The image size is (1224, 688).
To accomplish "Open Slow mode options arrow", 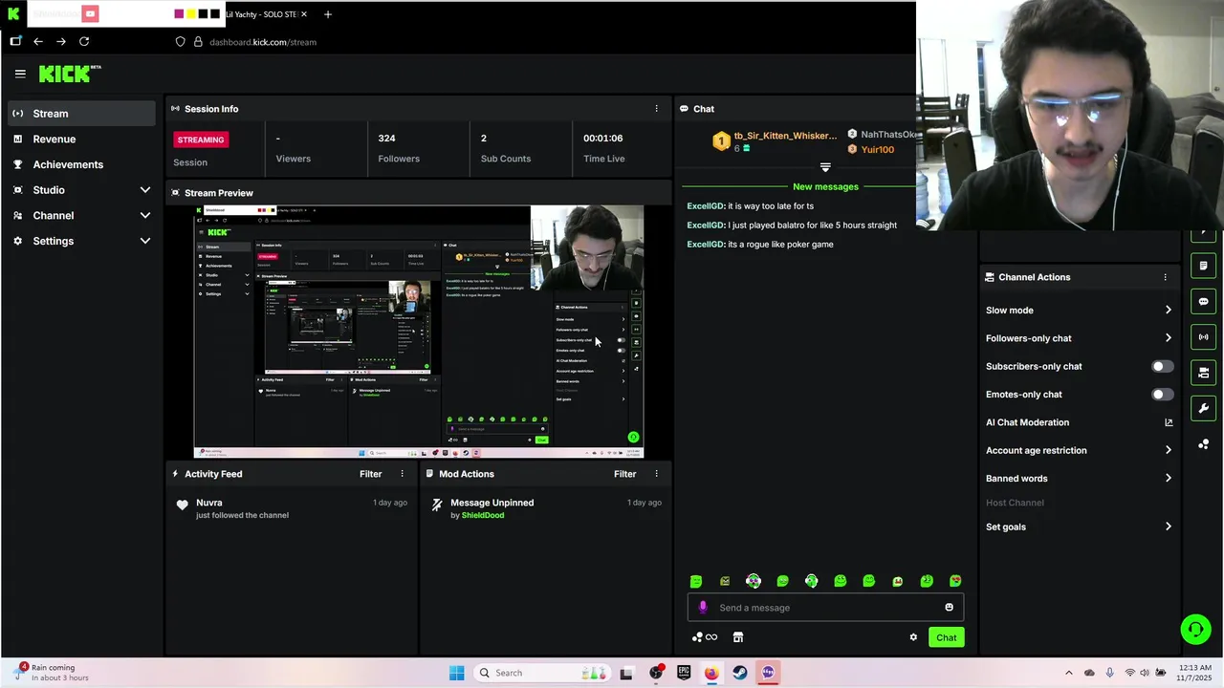I will (x=1168, y=310).
